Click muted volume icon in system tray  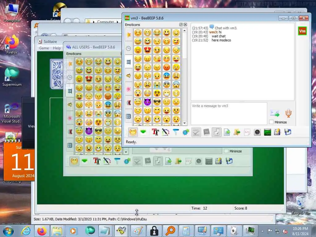coord(285,231)
